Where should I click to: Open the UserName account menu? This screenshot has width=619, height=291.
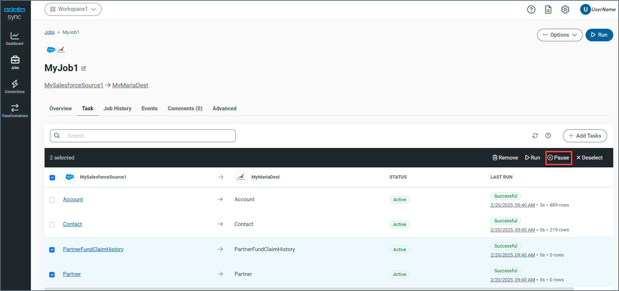[x=598, y=10]
